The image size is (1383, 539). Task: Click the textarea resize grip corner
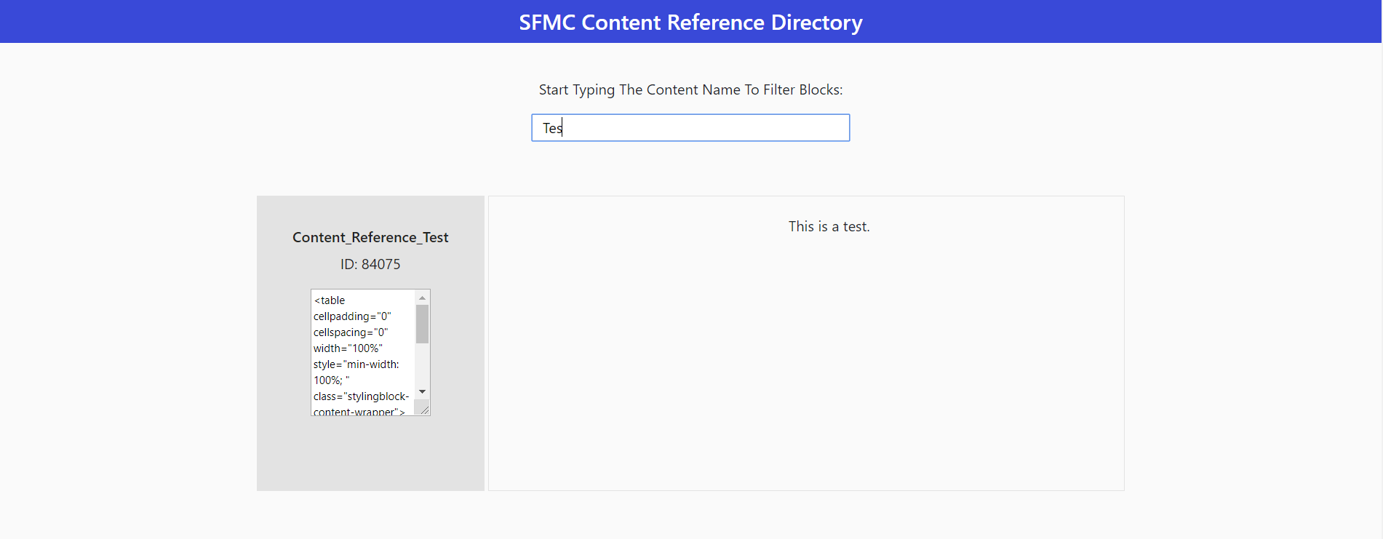[425, 410]
